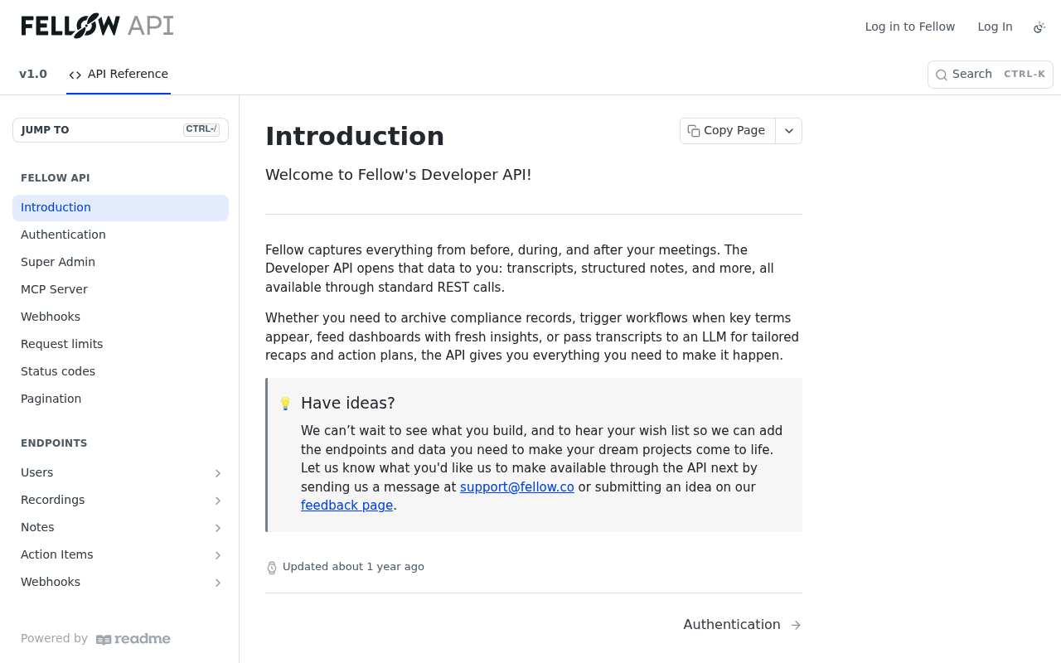Open the v1.0 version selector

[x=33, y=74]
